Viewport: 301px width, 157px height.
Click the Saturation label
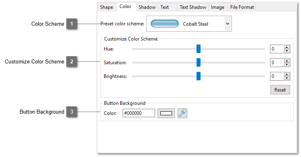115,63
